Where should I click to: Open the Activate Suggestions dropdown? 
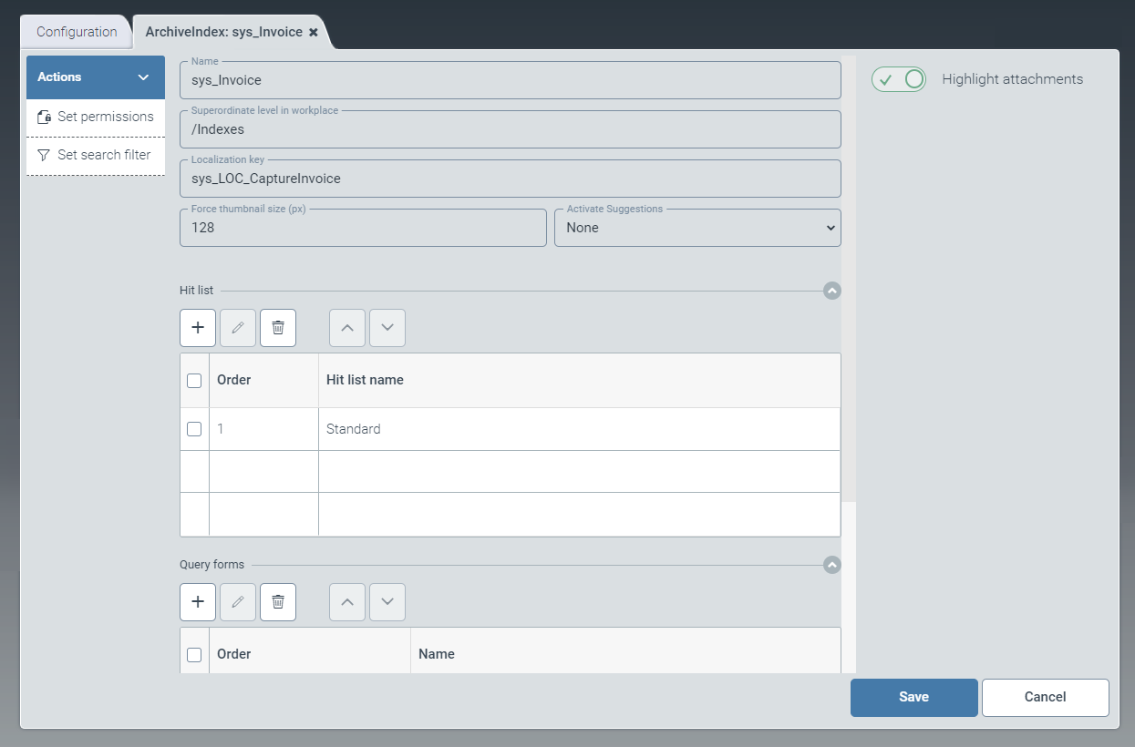697,228
